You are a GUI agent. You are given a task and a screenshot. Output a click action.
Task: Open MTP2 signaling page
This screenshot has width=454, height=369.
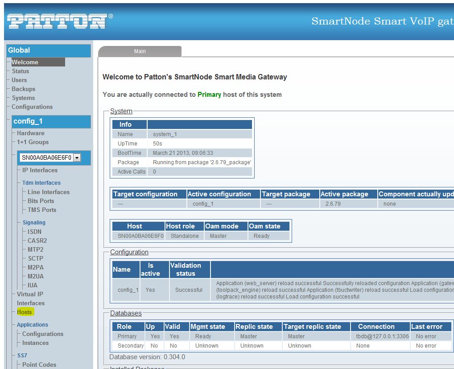pos(35,250)
